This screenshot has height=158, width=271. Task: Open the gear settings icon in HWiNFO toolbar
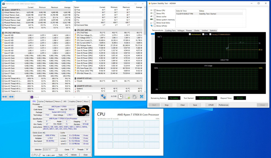click(134, 97)
